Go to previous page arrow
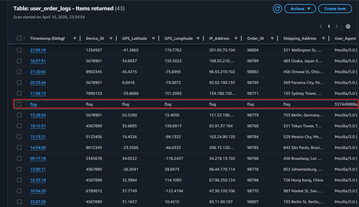Viewport: 359px width, 207px height. click(321, 26)
